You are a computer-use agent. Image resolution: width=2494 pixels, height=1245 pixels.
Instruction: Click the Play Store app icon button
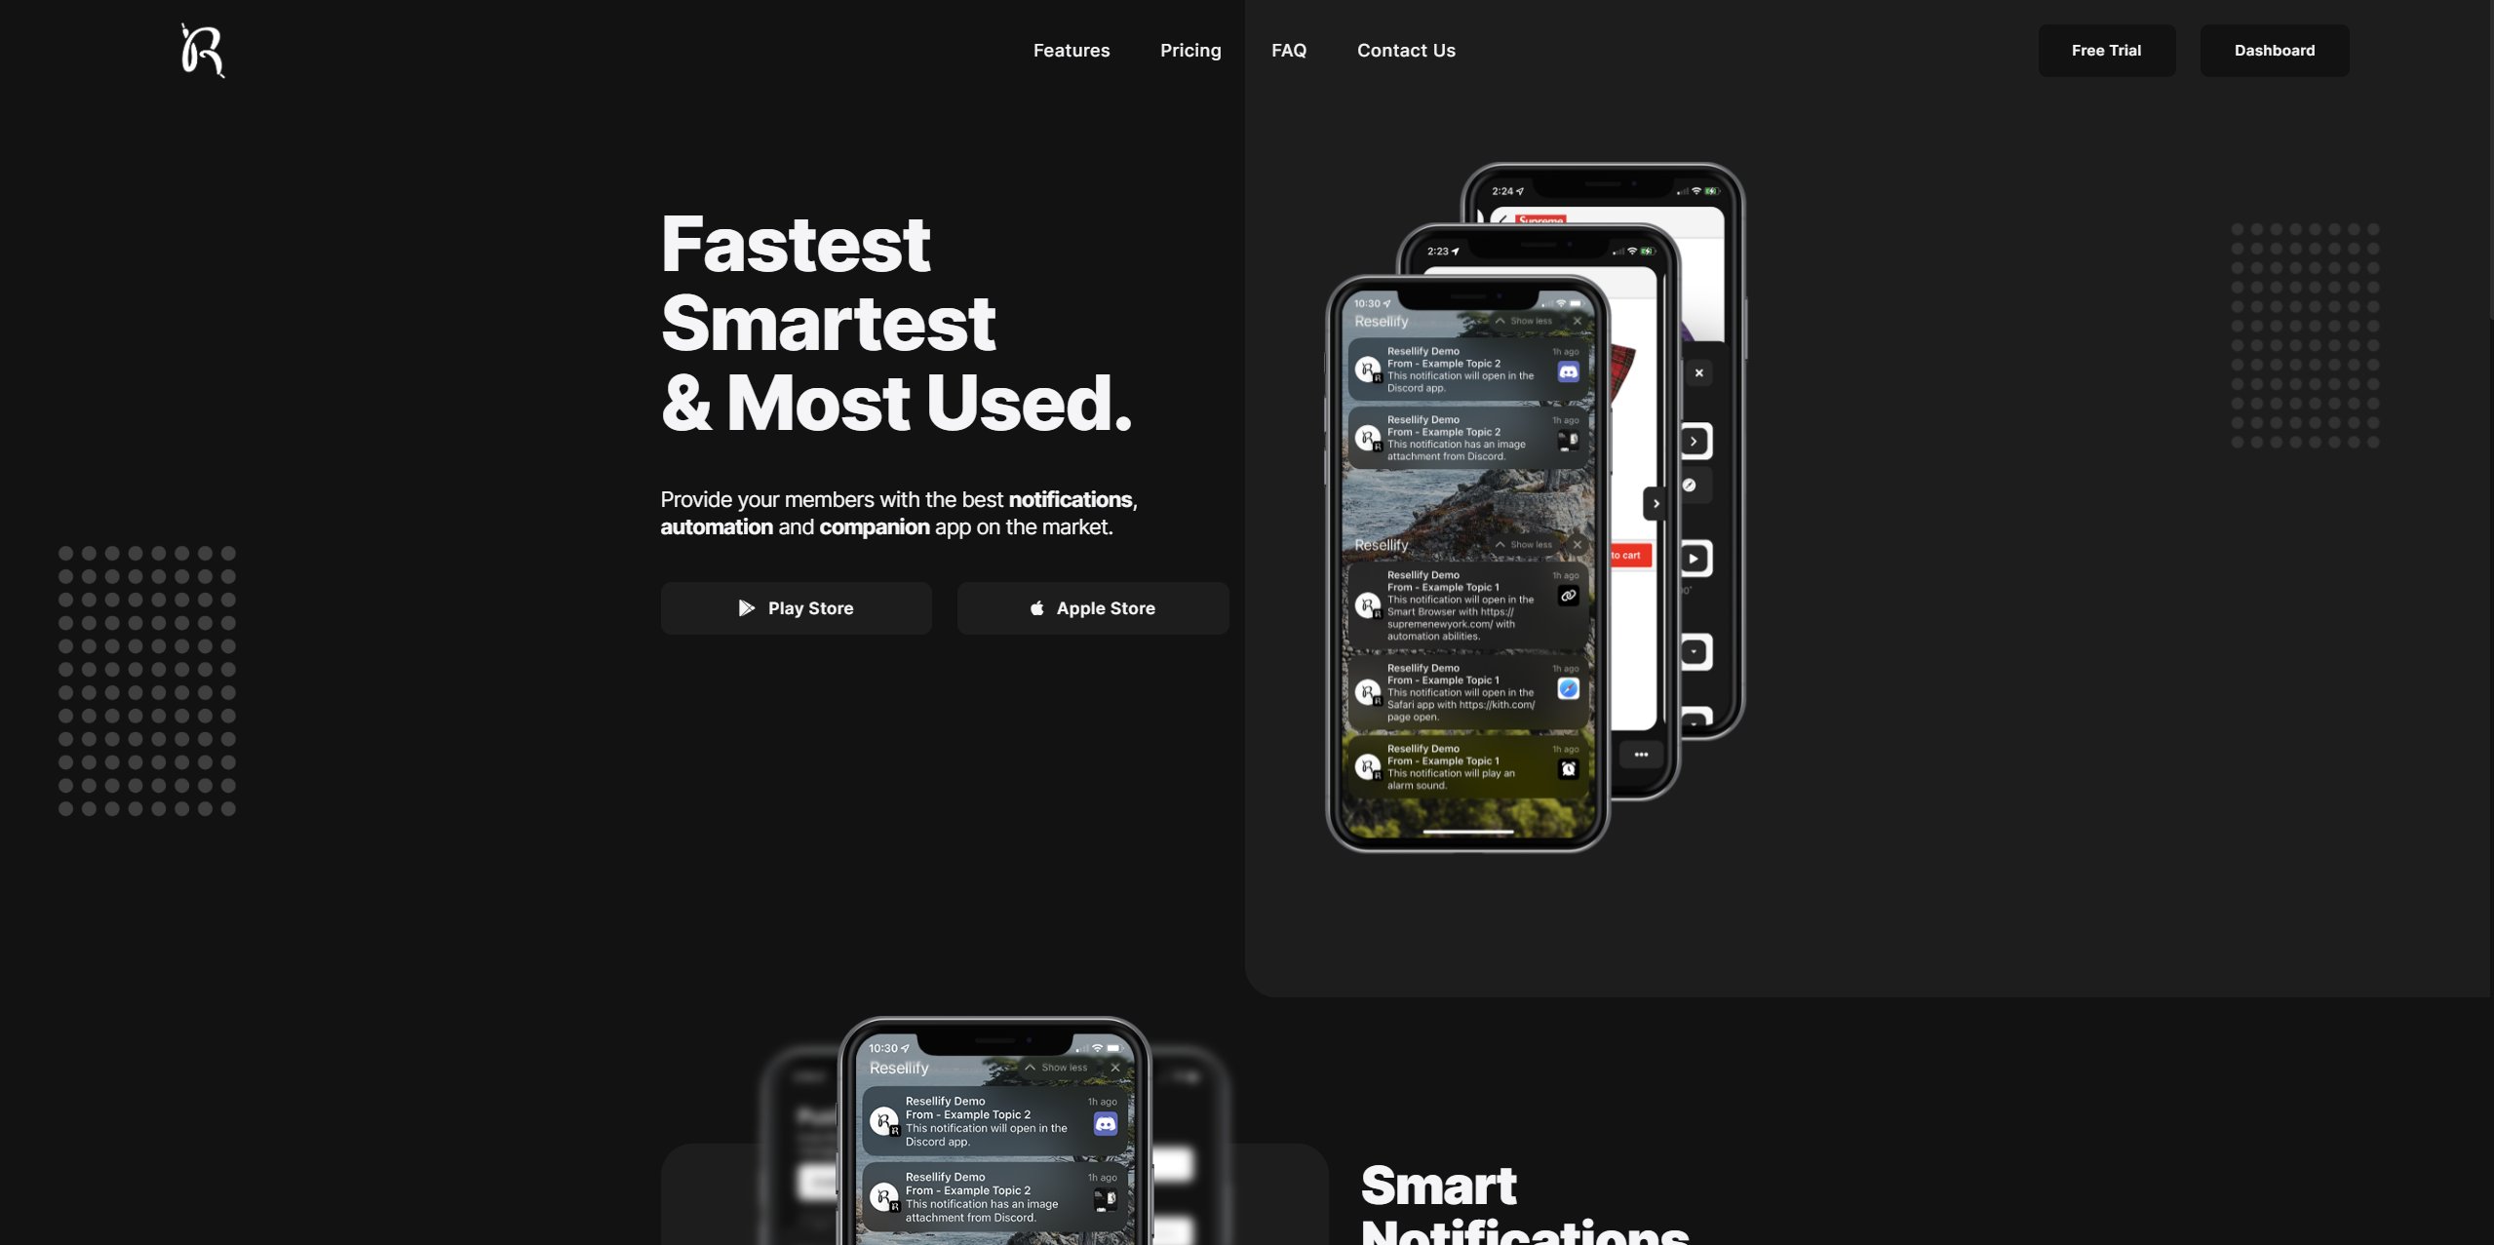[x=746, y=607]
